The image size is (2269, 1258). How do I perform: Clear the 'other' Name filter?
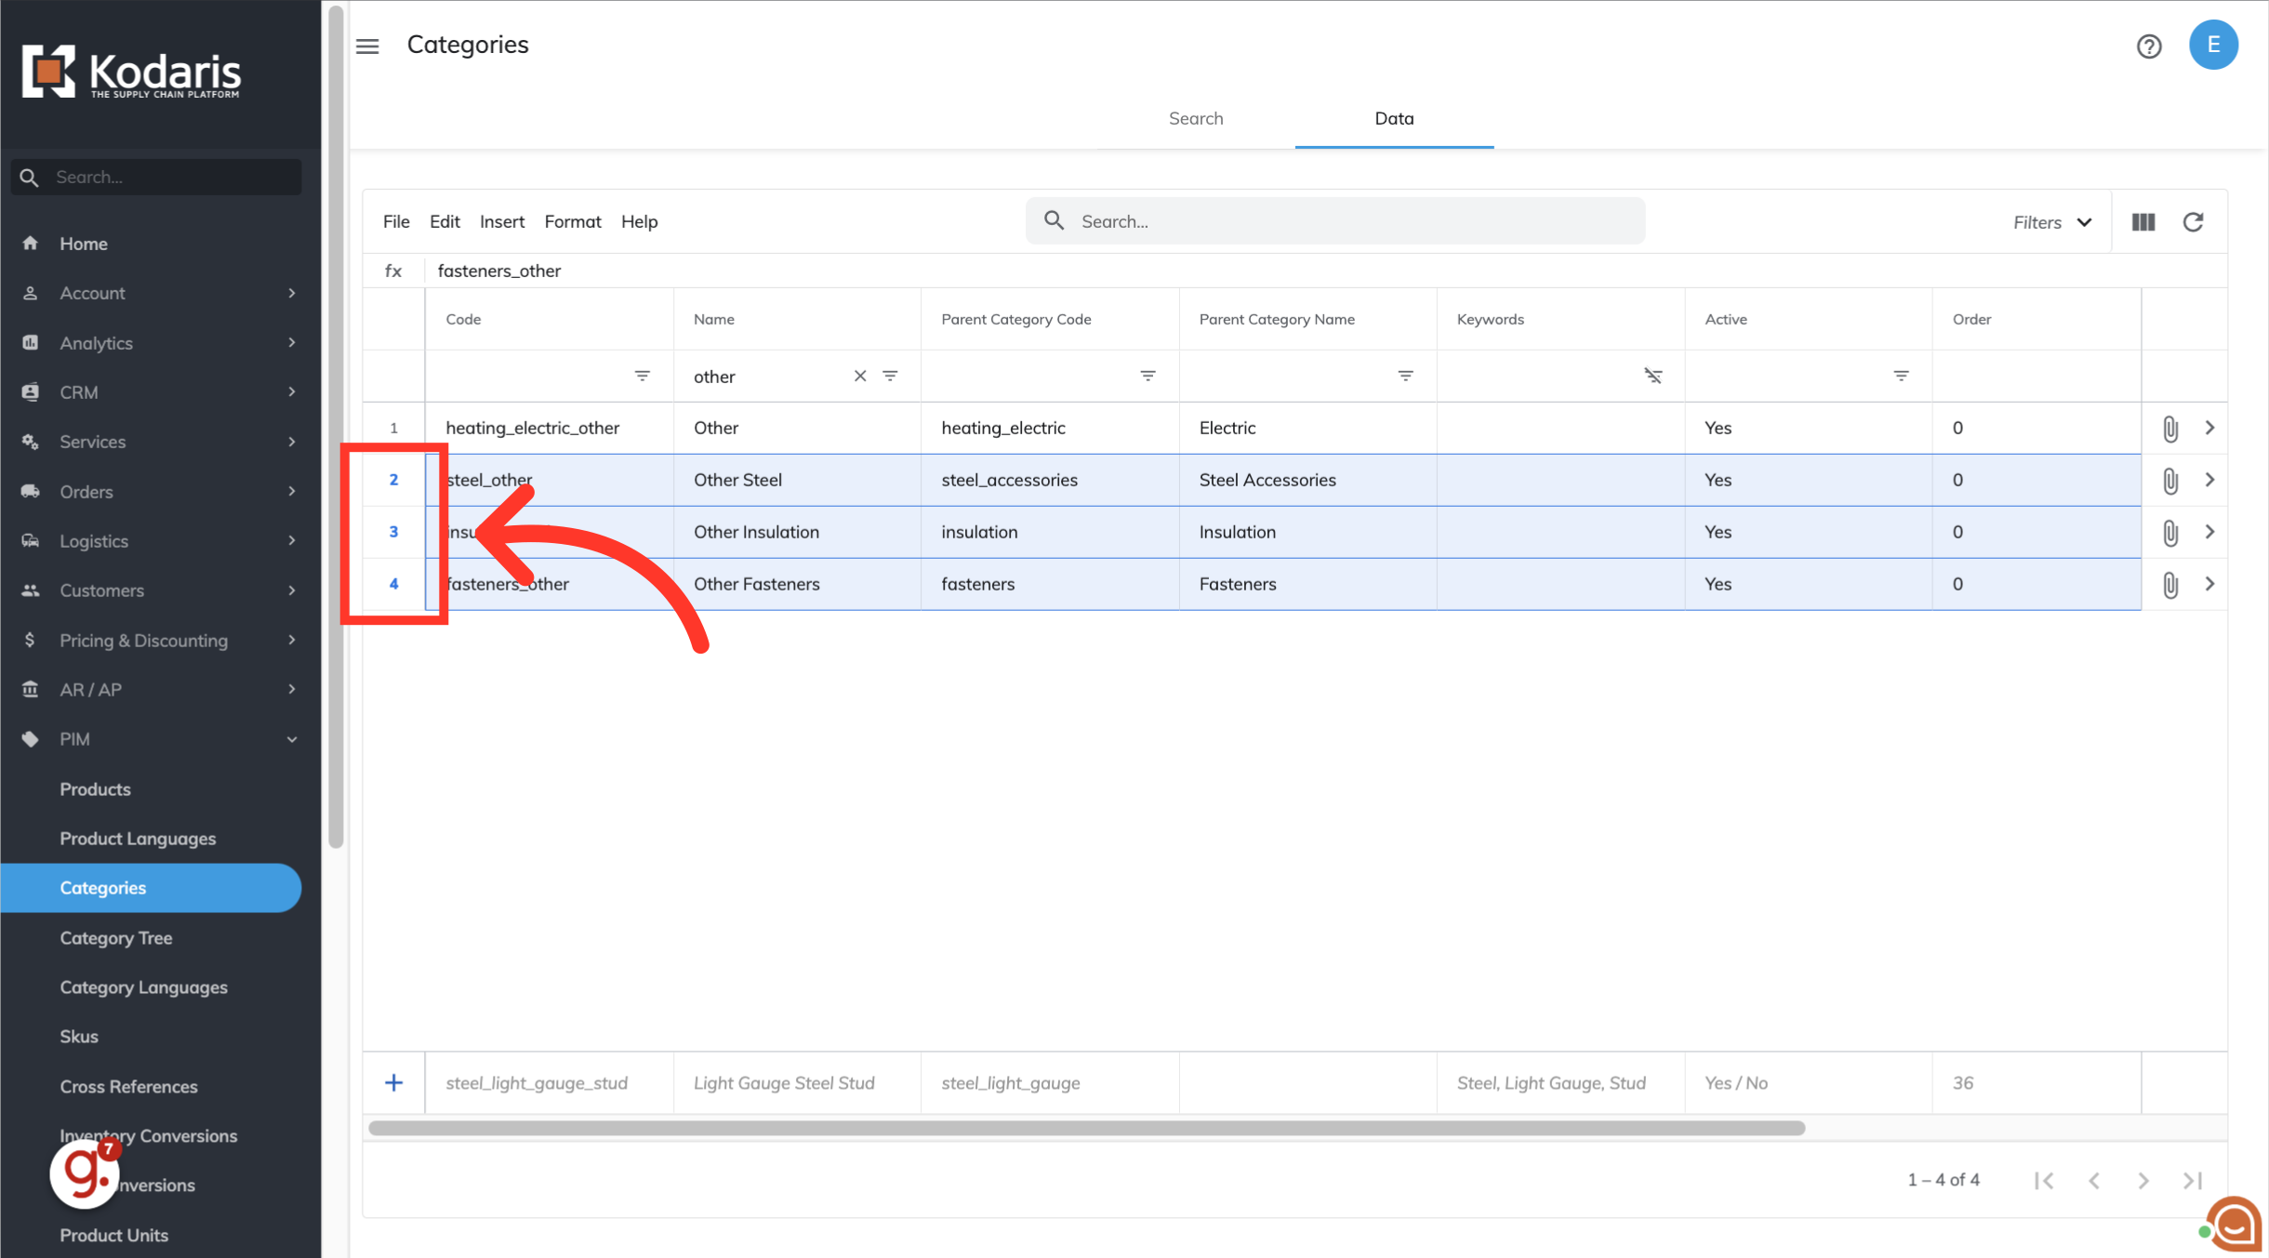860,376
